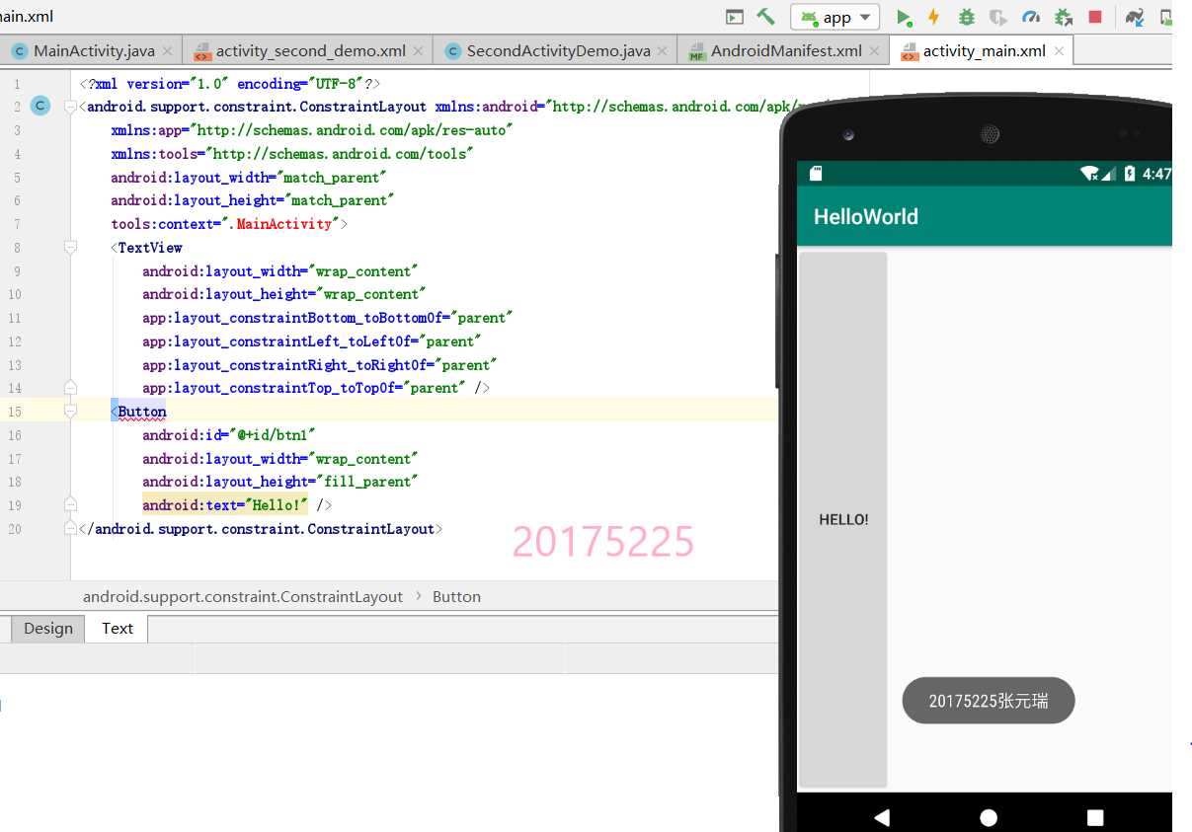Click the terminal-window icon left of the hammer

[734, 17]
